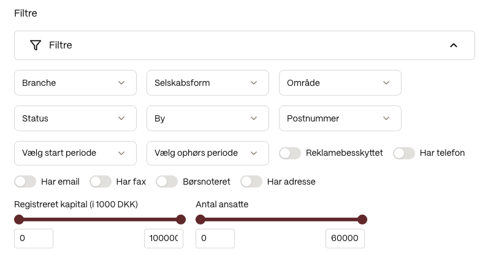Expand the Område dropdown
488x257 pixels.
340,83
